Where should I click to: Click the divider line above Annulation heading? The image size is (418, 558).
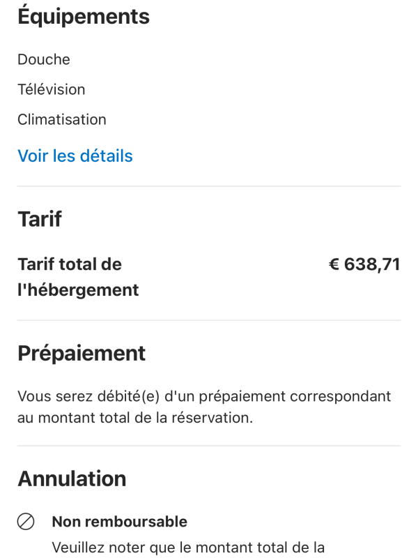point(209,446)
